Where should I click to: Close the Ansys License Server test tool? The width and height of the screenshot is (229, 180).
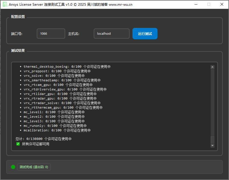point(222,5)
